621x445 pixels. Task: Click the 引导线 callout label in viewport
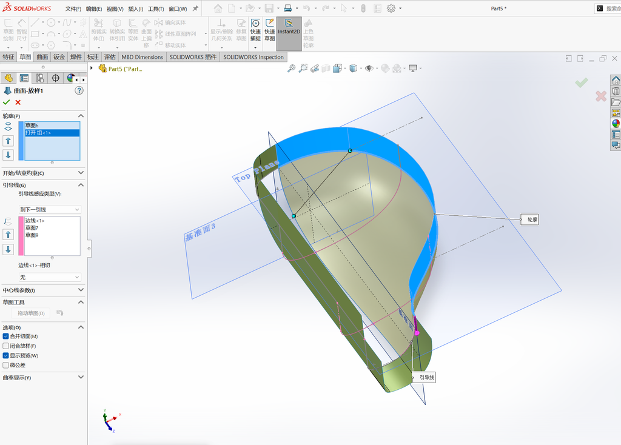coord(424,378)
